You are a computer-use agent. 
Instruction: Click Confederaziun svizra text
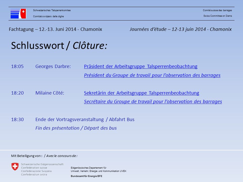click(34, 175)
